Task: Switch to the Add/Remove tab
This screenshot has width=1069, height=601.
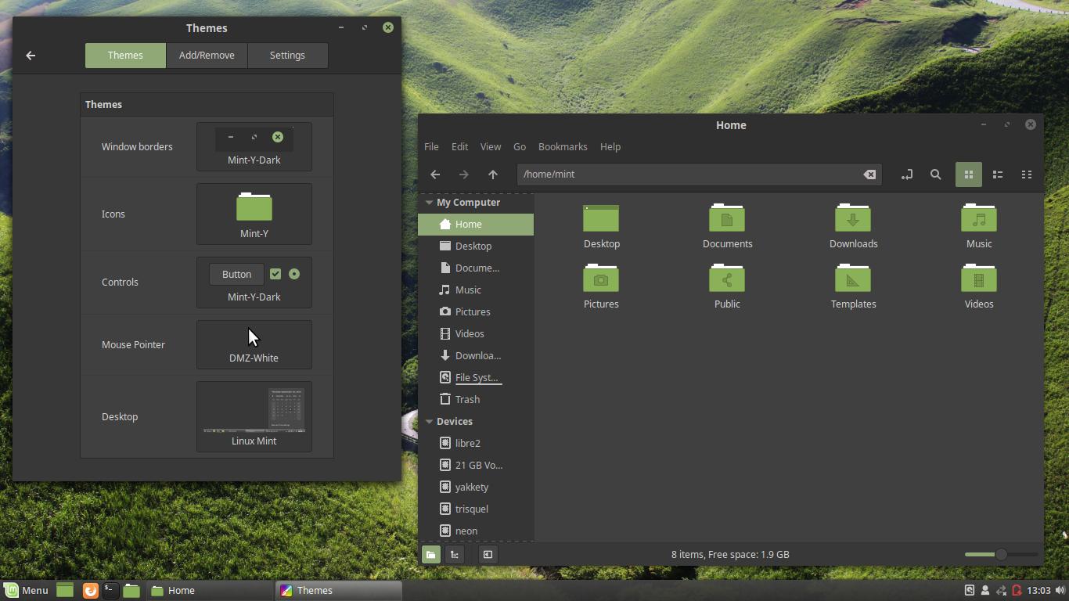Action: click(x=207, y=56)
